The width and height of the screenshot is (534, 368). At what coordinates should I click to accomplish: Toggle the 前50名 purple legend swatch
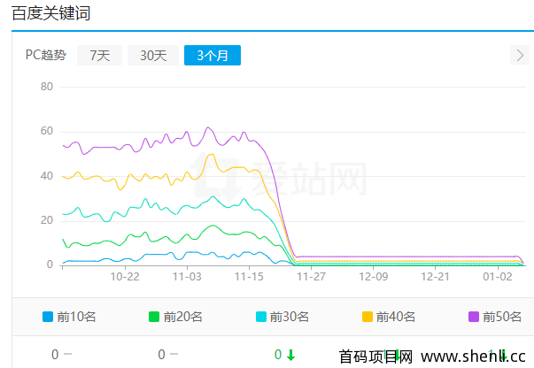pos(474,317)
